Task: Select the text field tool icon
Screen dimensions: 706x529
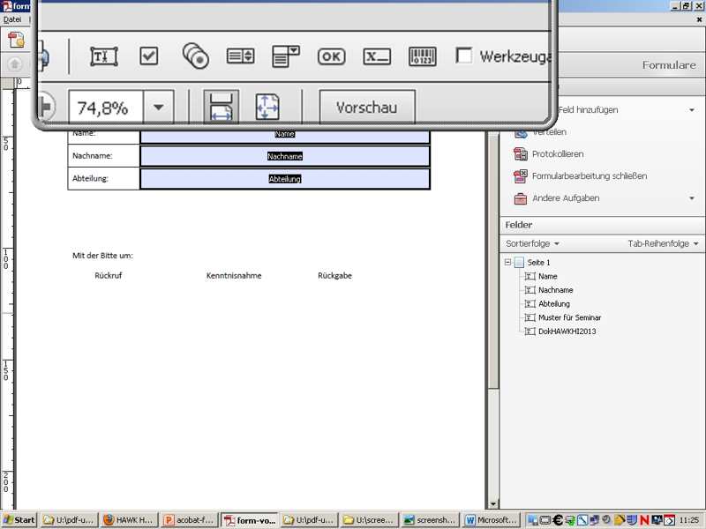Action: coord(103,56)
